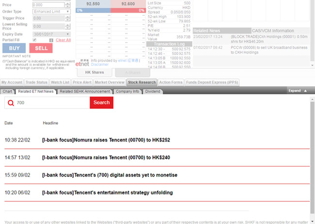Click the stock code search field
Image resolution: width=315 pixels, height=224 pixels.
pyautogui.click(x=47, y=103)
